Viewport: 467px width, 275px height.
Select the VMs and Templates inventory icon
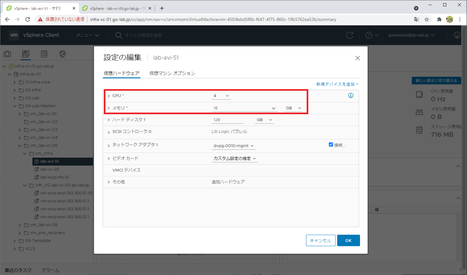[26, 53]
